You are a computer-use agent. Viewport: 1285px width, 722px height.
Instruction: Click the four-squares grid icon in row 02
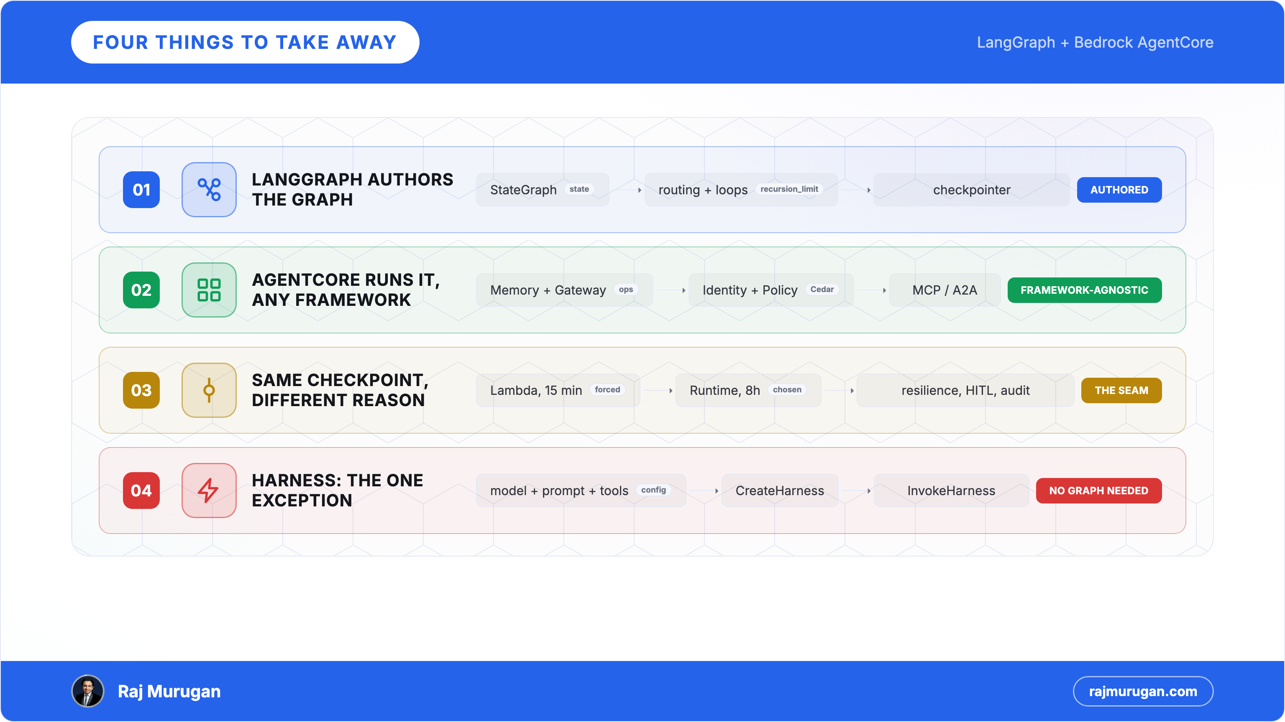pyautogui.click(x=209, y=290)
